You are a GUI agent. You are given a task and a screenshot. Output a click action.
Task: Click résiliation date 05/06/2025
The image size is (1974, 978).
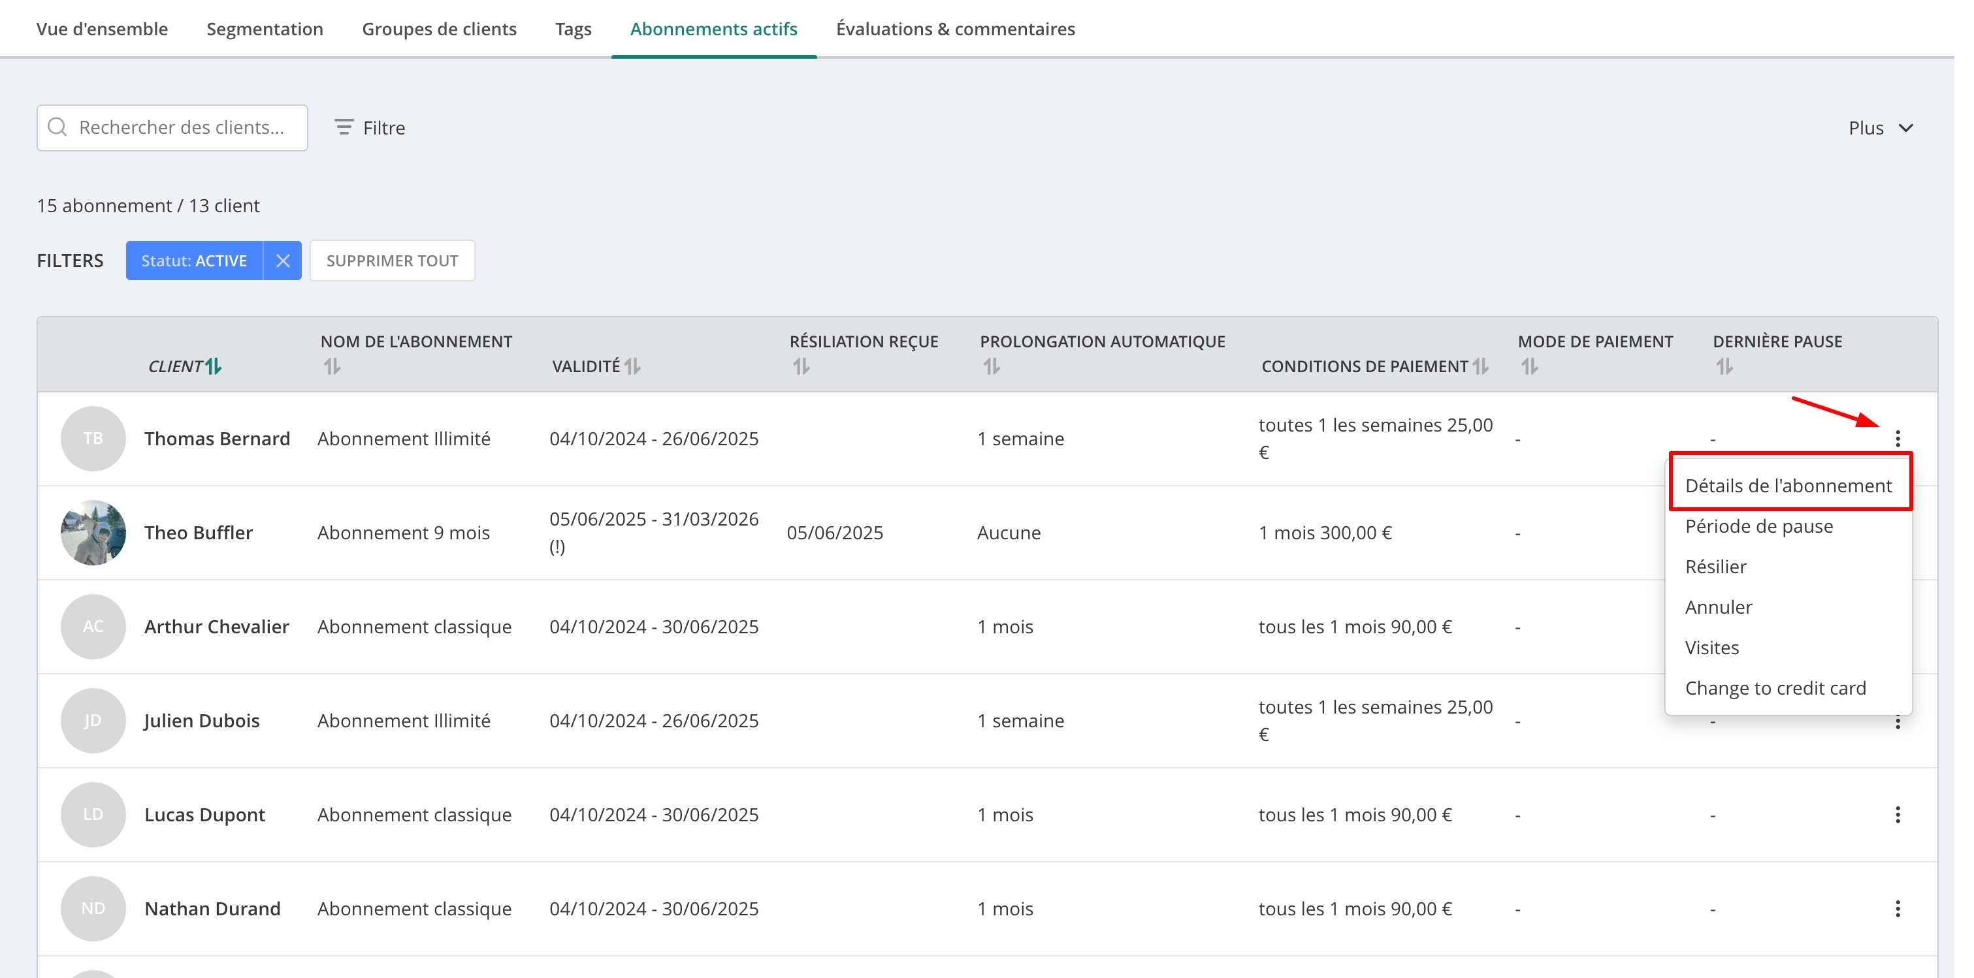coord(835,533)
